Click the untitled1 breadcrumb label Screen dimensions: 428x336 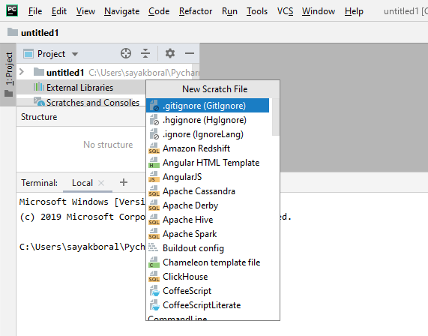click(40, 33)
